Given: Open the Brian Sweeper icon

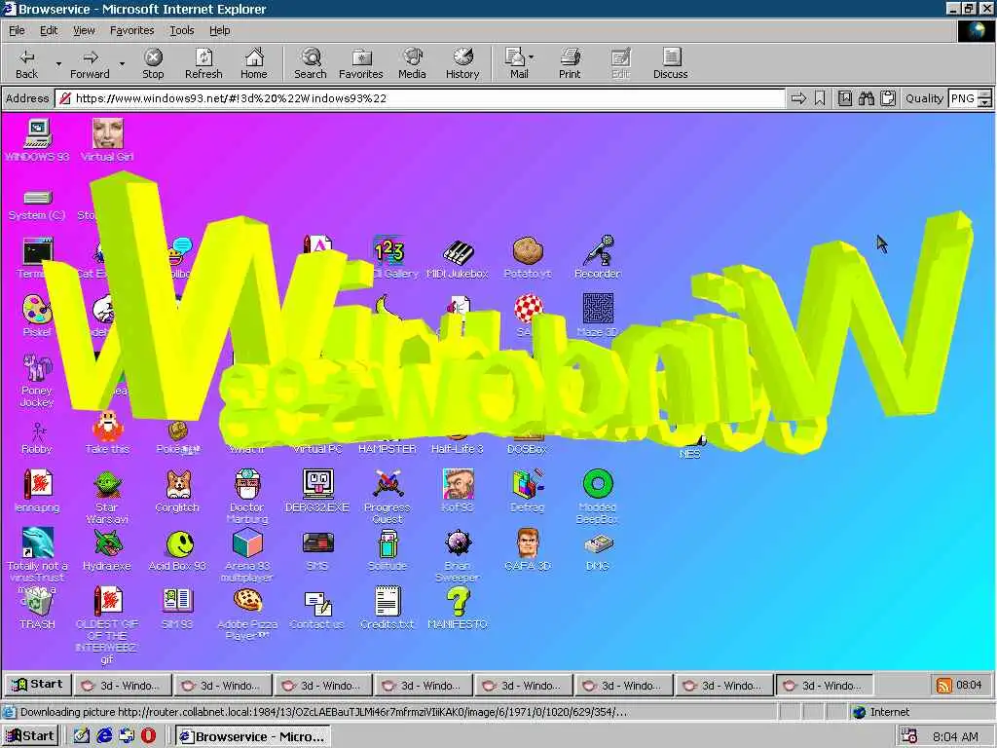Looking at the screenshot, I should click(458, 555).
